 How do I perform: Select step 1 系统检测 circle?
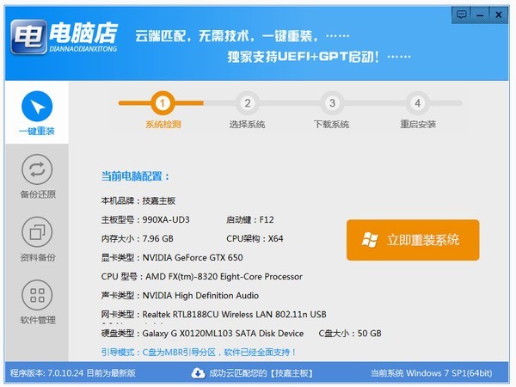pyautogui.click(x=162, y=104)
